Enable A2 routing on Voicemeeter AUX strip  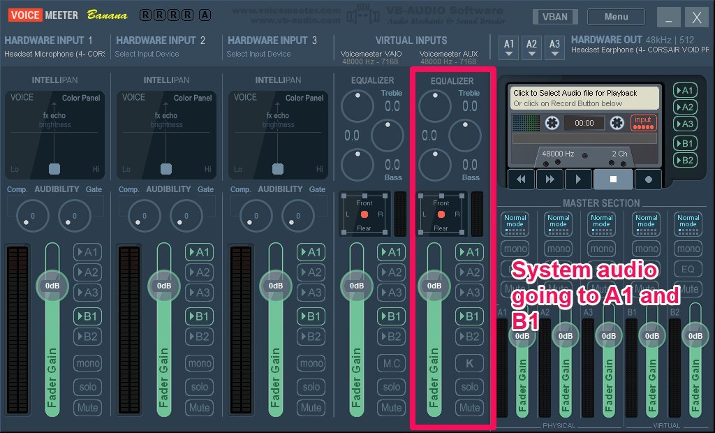point(469,273)
